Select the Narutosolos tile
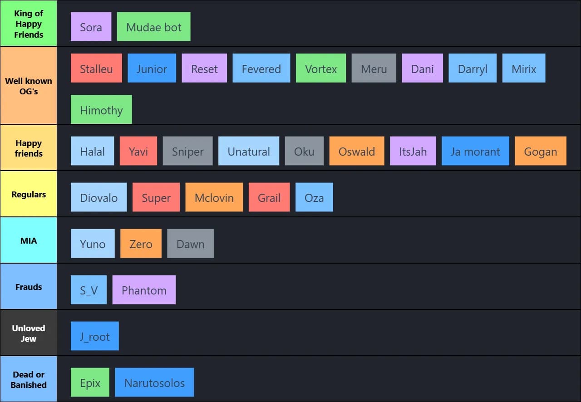Image resolution: width=581 pixels, height=402 pixels. pyautogui.click(x=154, y=382)
